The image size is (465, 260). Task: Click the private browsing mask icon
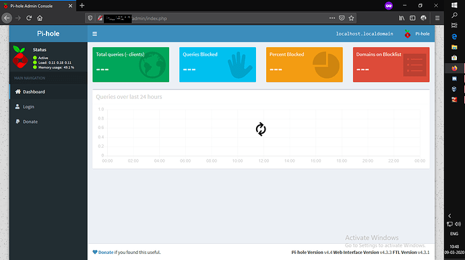(x=388, y=5)
